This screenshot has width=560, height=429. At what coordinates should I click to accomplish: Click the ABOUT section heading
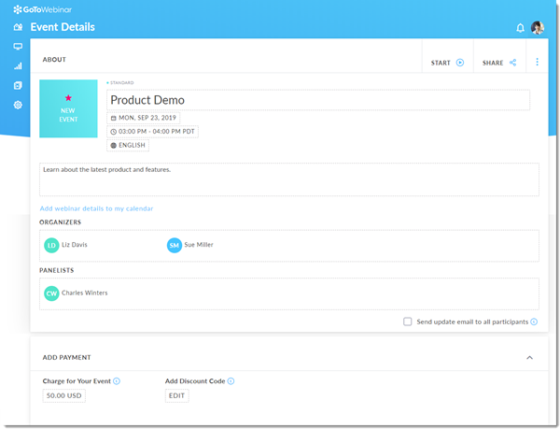pos(54,60)
